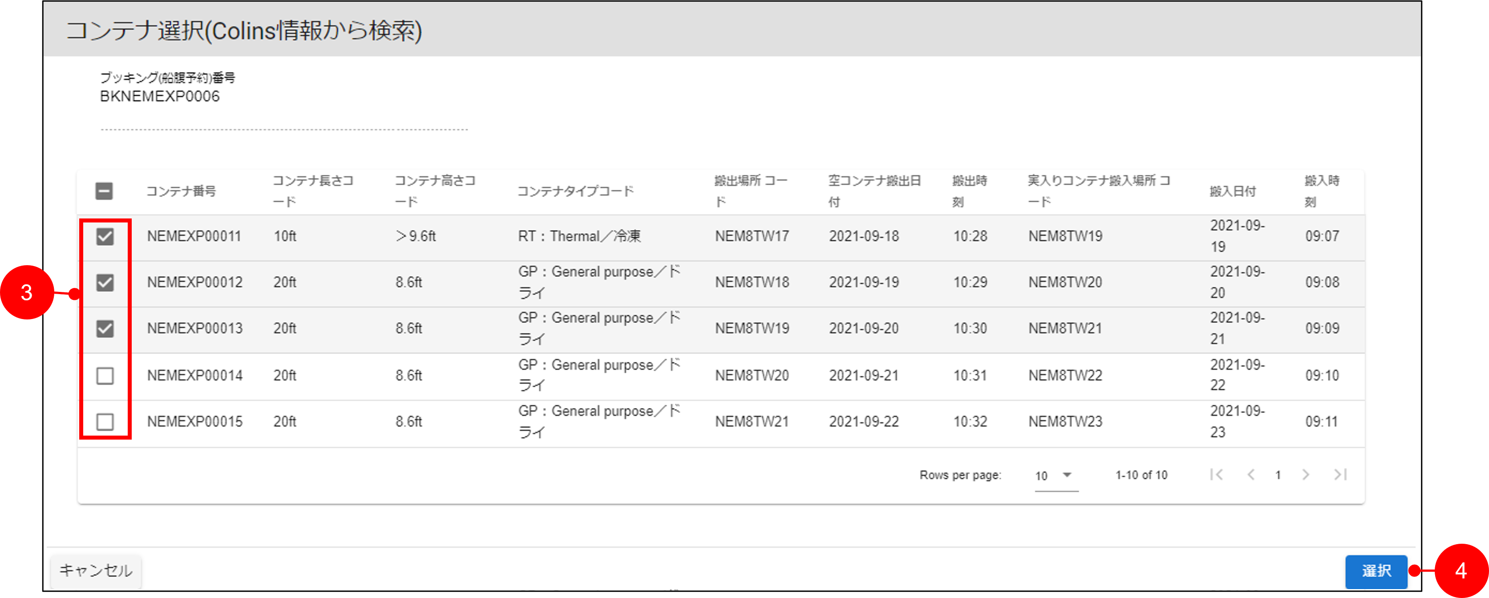Click the rows-per-page dropdown arrow
Image resolution: width=1489 pixels, height=598 pixels.
coord(1067,475)
